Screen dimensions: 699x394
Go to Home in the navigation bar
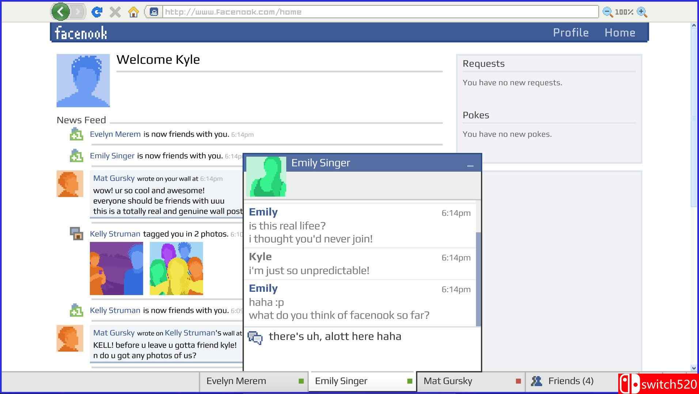click(x=620, y=32)
